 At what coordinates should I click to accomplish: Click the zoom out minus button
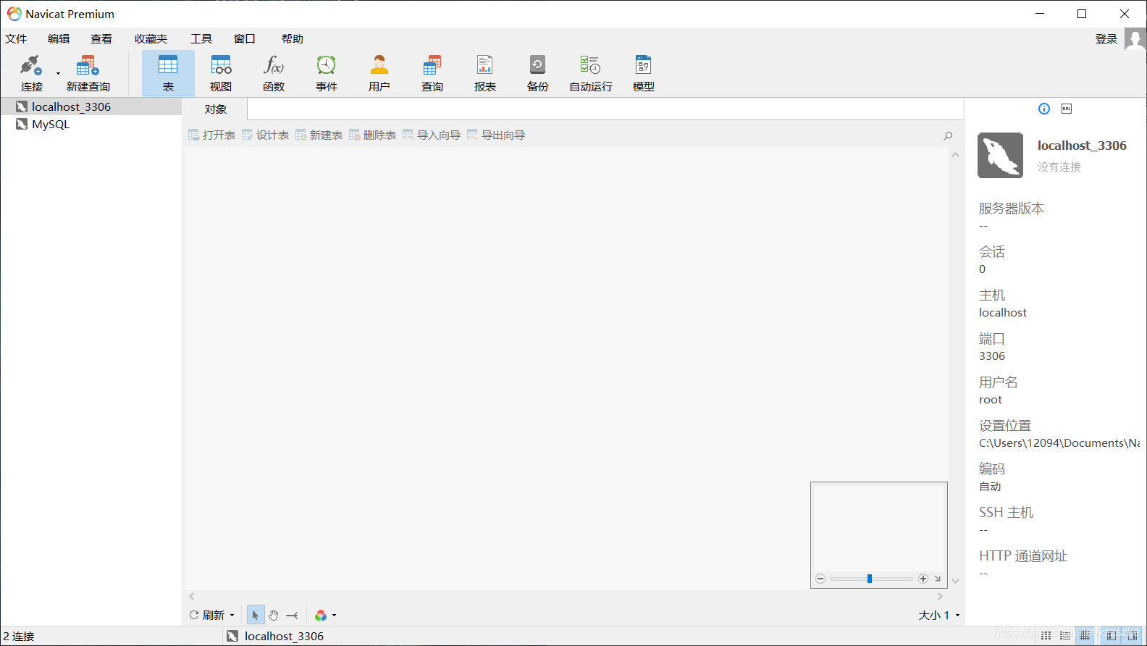(x=820, y=579)
